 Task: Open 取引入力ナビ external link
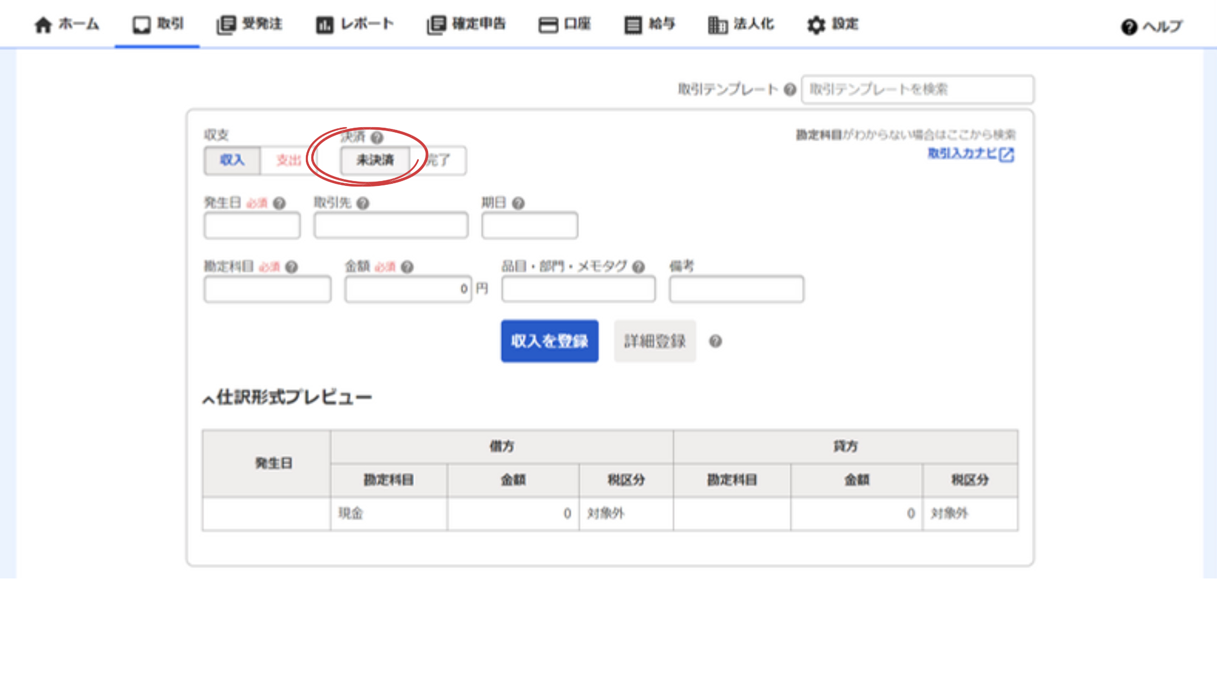pos(970,154)
